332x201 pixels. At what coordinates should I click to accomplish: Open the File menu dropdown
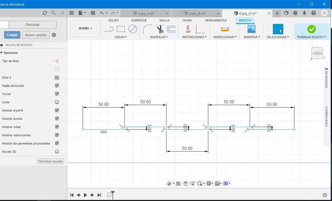tap(82, 13)
